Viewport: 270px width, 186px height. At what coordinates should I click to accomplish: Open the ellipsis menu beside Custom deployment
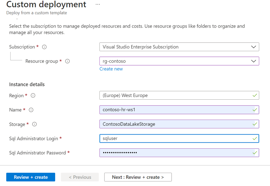click(x=98, y=5)
